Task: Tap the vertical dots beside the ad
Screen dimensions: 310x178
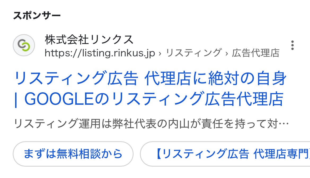Action: (x=293, y=45)
